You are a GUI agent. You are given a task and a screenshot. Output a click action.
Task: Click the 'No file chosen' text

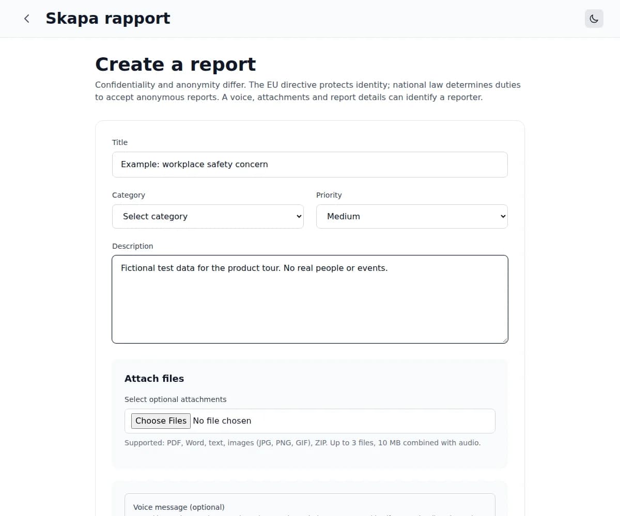tap(222, 421)
